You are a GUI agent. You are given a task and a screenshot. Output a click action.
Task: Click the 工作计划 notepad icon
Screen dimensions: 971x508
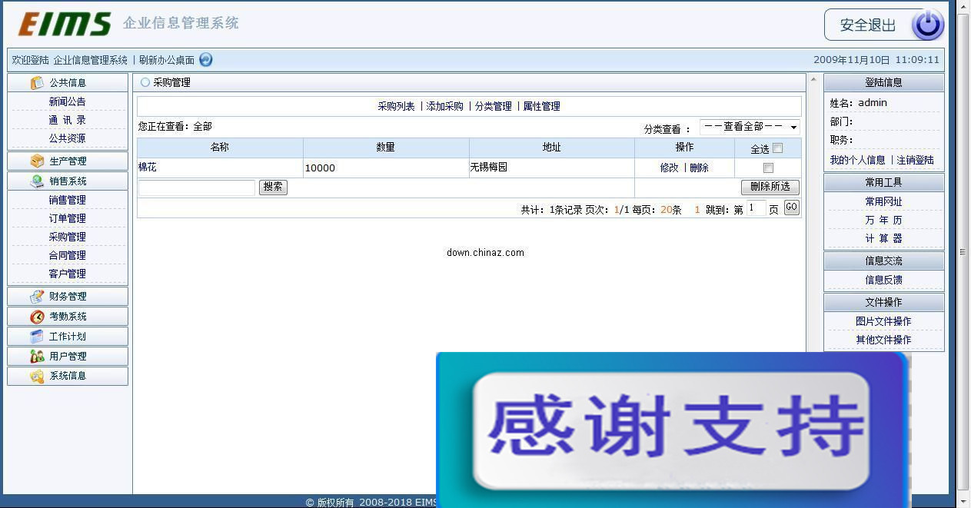coord(37,336)
